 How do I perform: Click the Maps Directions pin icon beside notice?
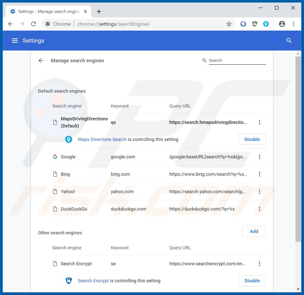click(x=68, y=139)
